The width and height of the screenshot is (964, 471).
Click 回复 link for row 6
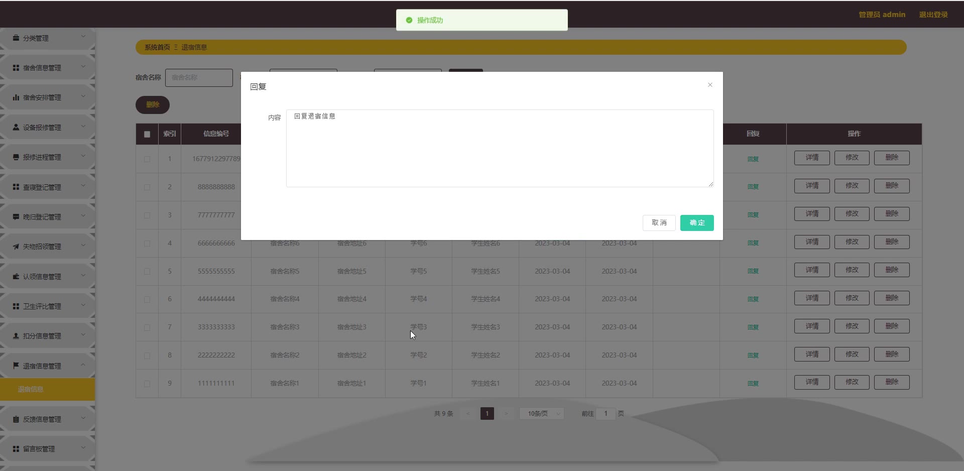(753, 299)
